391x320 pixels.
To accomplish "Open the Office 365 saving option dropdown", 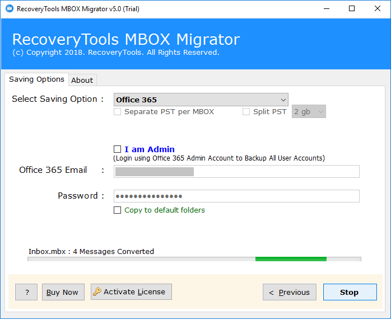I will click(201, 100).
